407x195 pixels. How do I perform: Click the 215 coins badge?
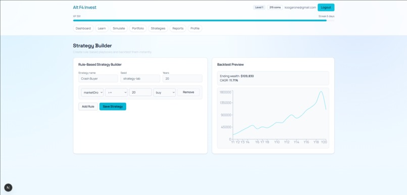[x=275, y=8]
